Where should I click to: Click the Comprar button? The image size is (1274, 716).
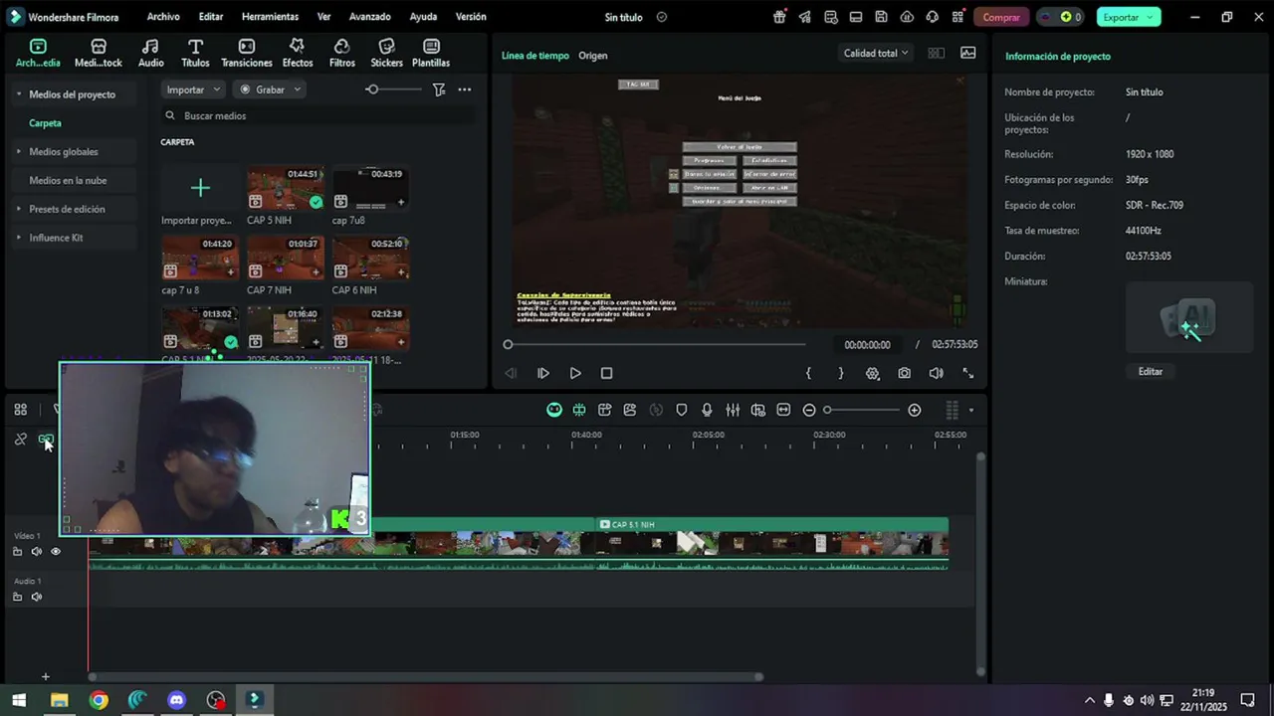1000,17
